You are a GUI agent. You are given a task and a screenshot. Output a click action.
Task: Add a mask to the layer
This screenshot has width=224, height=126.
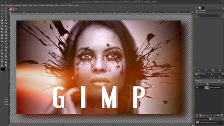(218, 115)
